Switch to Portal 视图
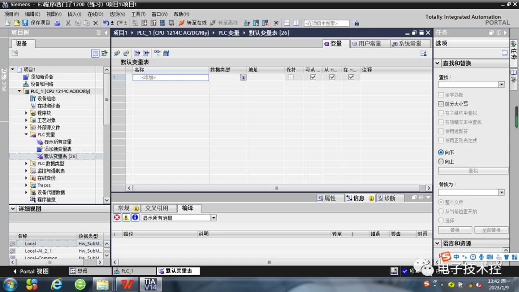This screenshot has width=519, height=292. click(x=31, y=271)
